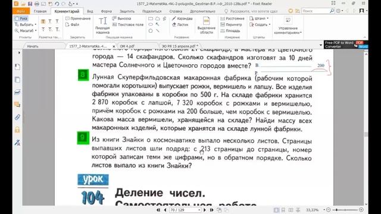Go to the first page
The image size is (381, 214).
pos(158,210)
